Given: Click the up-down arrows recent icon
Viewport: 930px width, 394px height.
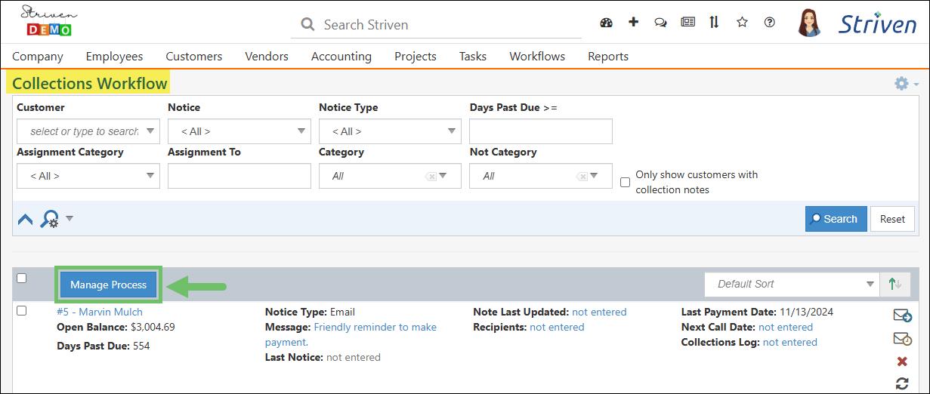Looking at the screenshot, I should pyautogui.click(x=714, y=22).
